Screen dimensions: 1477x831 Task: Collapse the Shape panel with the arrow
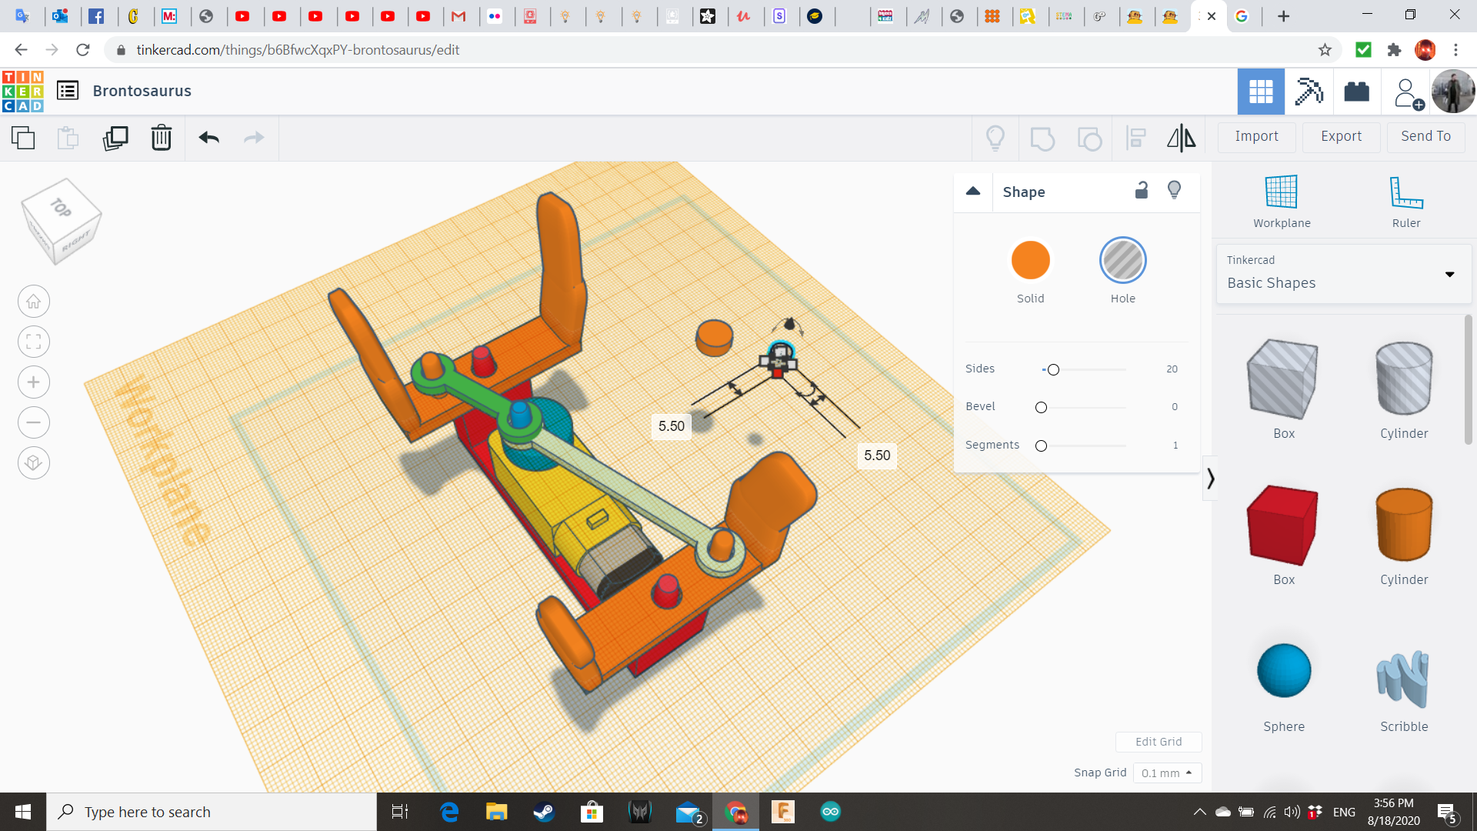click(973, 191)
